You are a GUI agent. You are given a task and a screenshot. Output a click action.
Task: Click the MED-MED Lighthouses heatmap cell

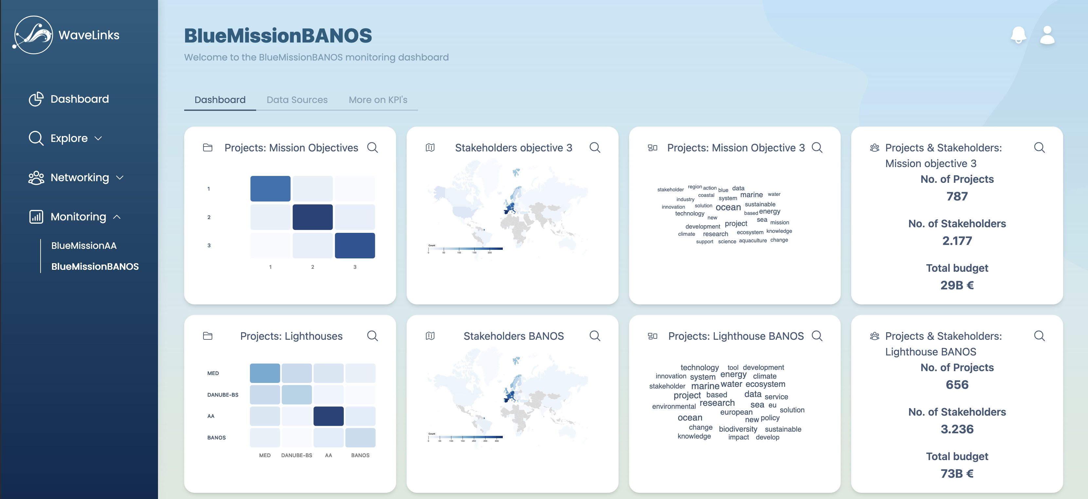pos(265,373)
